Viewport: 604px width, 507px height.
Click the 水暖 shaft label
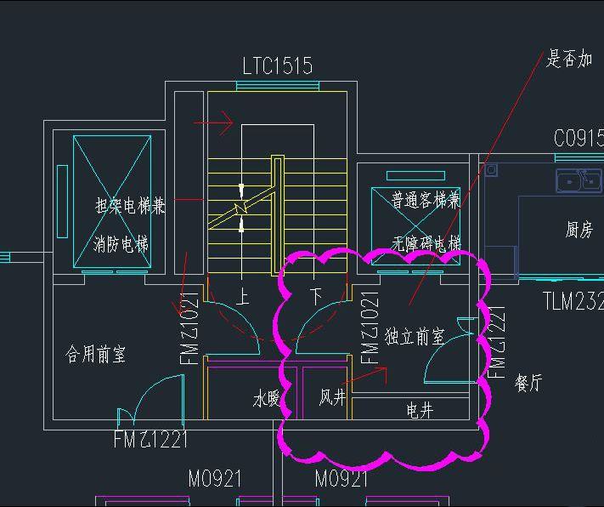pos(265,398)
